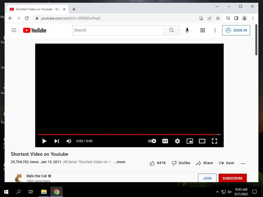Turn on closed captions
The height and width of the screenshot is (197, 263).
coord(165,141)
